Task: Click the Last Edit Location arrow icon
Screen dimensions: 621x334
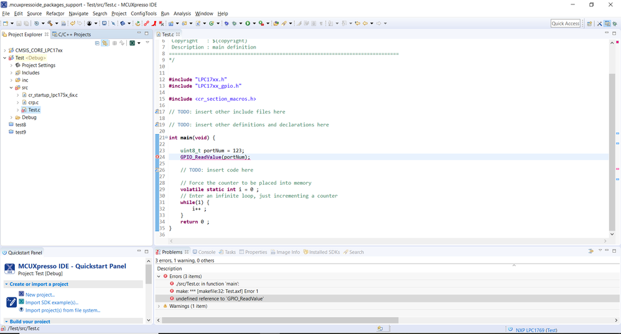Action: pos(357,24)
